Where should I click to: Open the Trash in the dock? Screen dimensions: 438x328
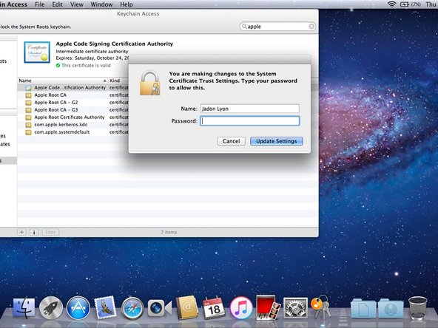(x=418, y=307)
